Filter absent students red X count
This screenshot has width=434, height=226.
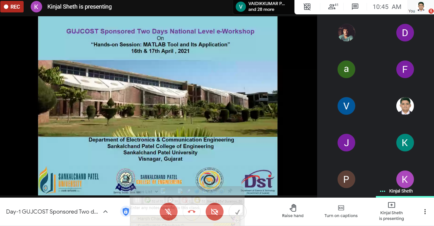pyautogui.click(x=186, y=200)
